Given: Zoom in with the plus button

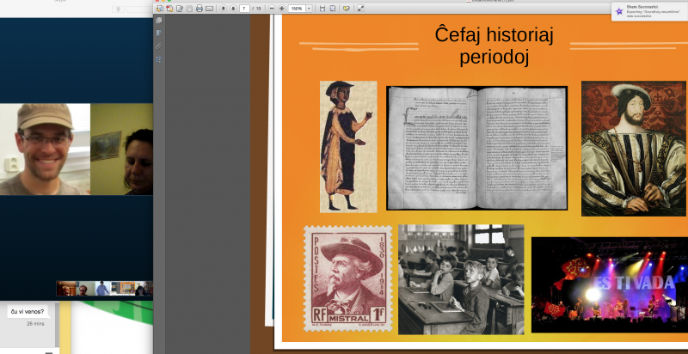Looking at the screenshot, I should (281, 8).
